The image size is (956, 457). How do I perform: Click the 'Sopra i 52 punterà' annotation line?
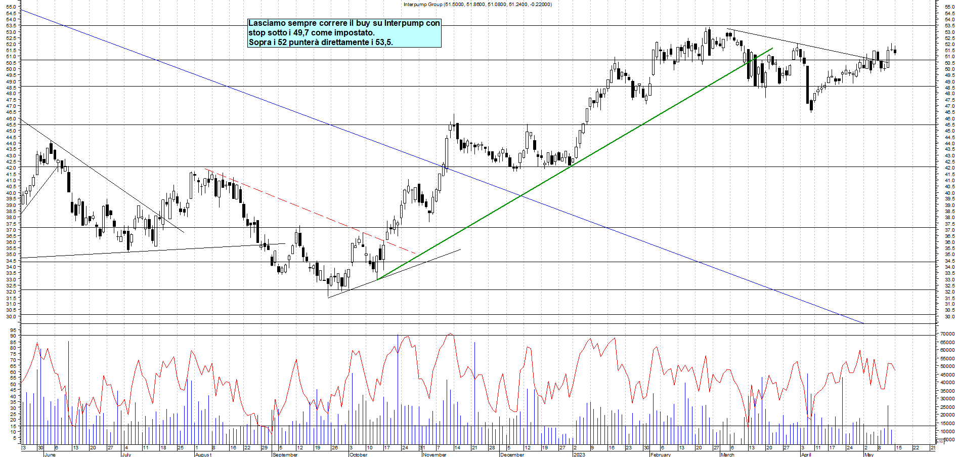pyautogui.click(x=320, y=43)
